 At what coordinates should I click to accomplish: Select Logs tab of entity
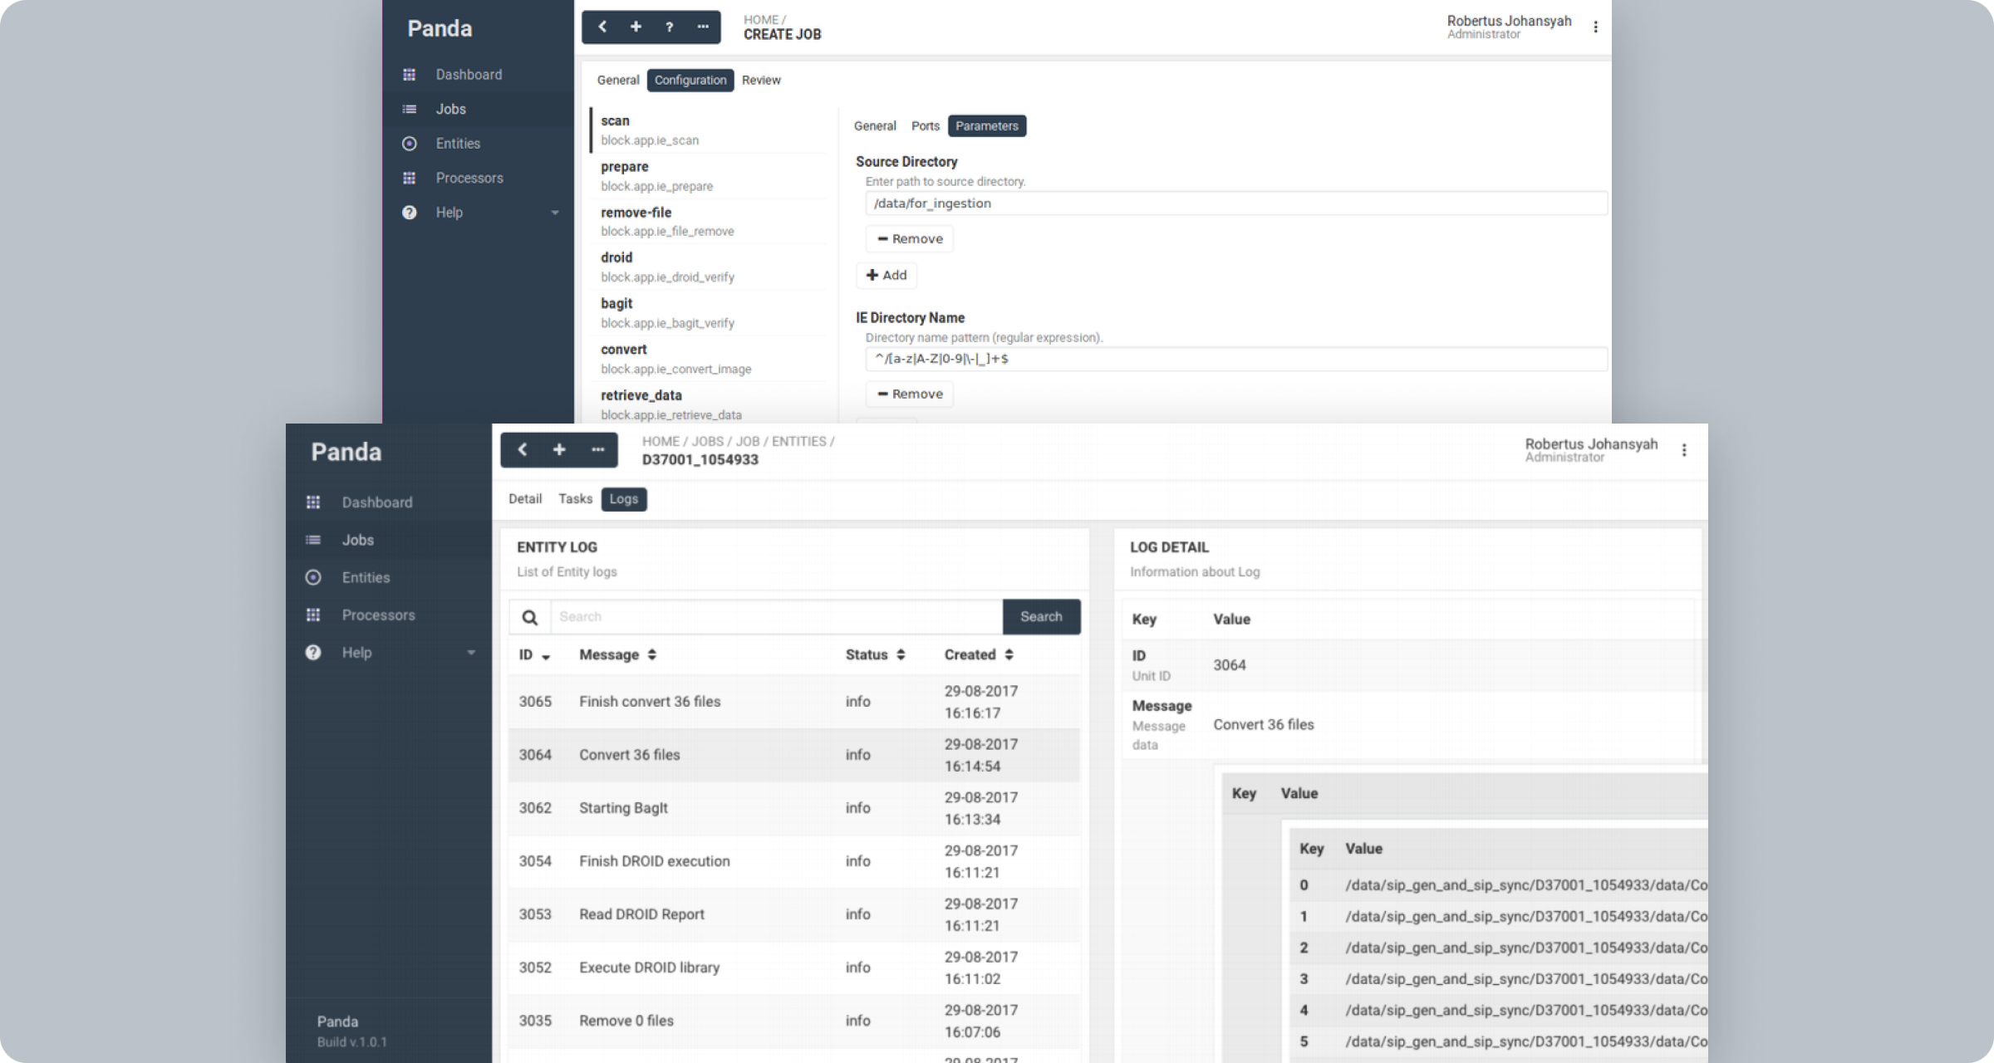(x=624, y=499)
